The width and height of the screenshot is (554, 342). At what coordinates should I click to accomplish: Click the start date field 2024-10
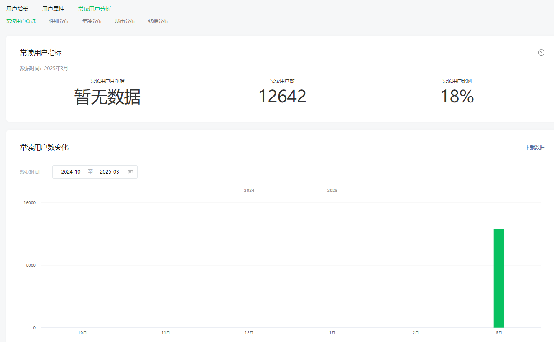click(x=71, y=172)
